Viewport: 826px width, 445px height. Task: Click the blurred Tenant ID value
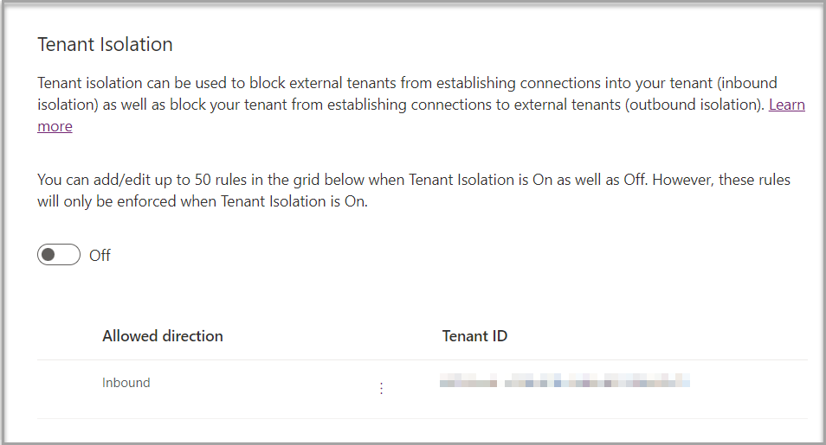tap(565, 381)
